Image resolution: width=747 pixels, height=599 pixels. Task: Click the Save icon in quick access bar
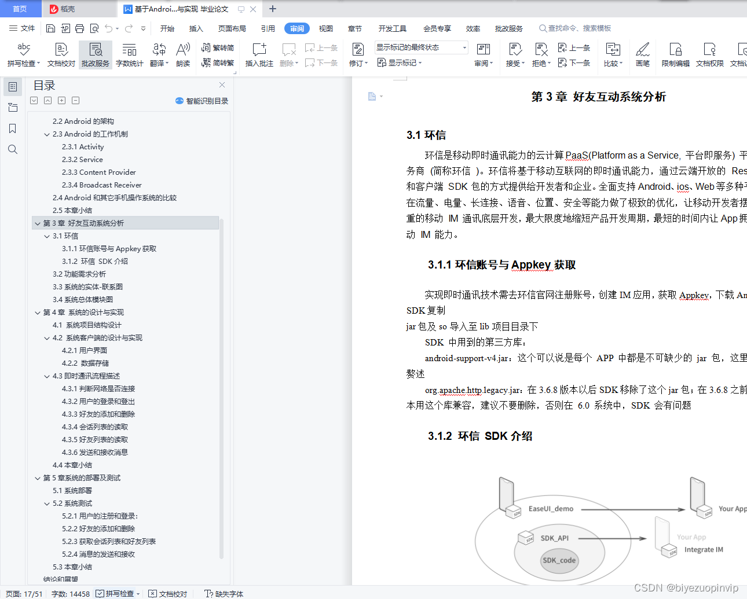tap(50, 28)
